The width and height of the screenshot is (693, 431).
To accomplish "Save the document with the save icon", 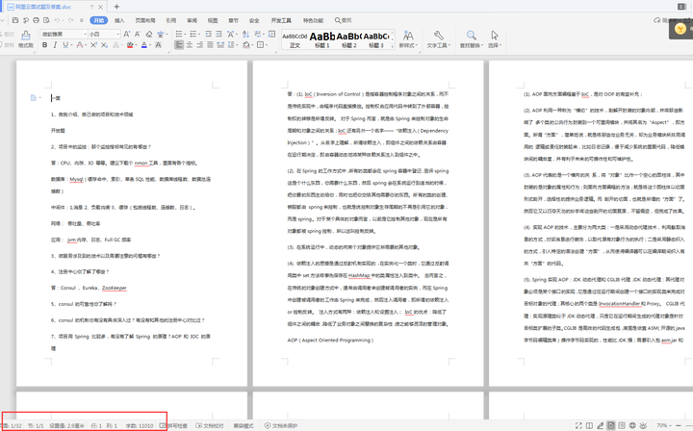I will [15, 20].
